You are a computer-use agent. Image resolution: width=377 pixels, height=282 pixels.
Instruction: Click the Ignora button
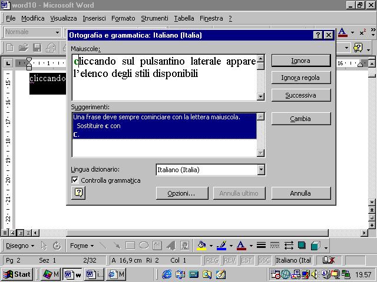[x=301, y=61]
